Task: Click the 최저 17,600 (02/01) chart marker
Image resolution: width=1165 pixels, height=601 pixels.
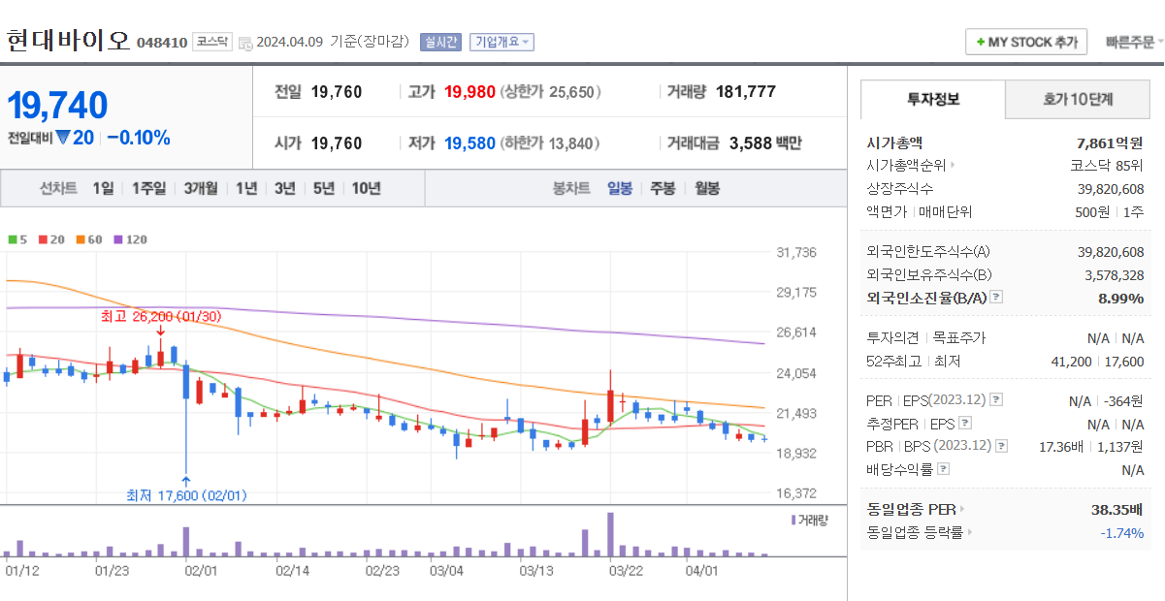Action: pos(186,495)
